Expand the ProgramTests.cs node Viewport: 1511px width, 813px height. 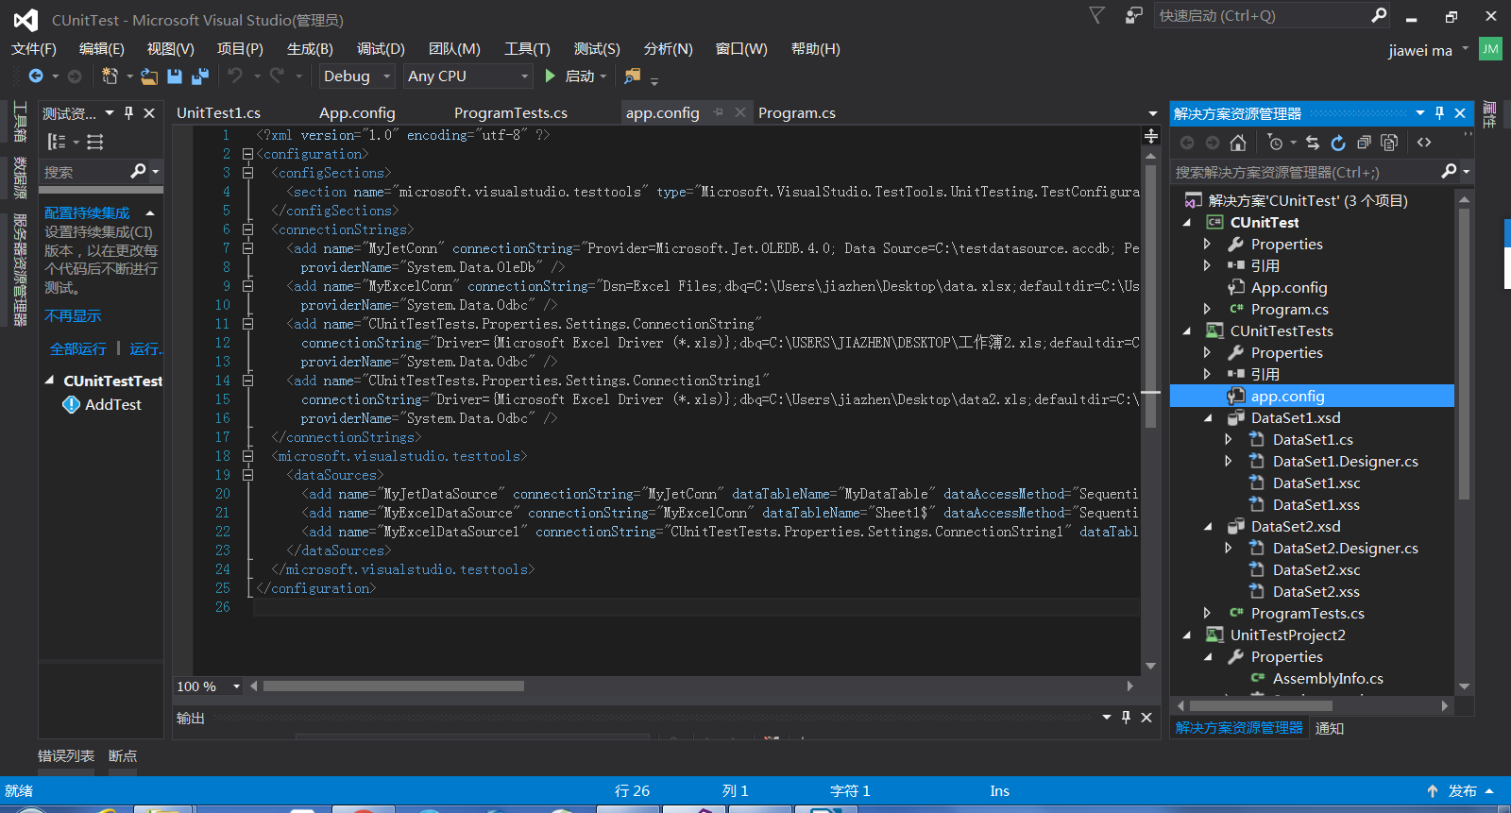(1207, 613)
